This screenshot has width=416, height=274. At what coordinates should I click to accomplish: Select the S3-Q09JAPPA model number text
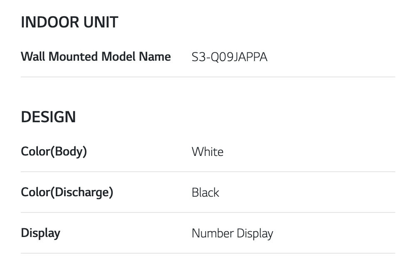(x=229, y=57)
